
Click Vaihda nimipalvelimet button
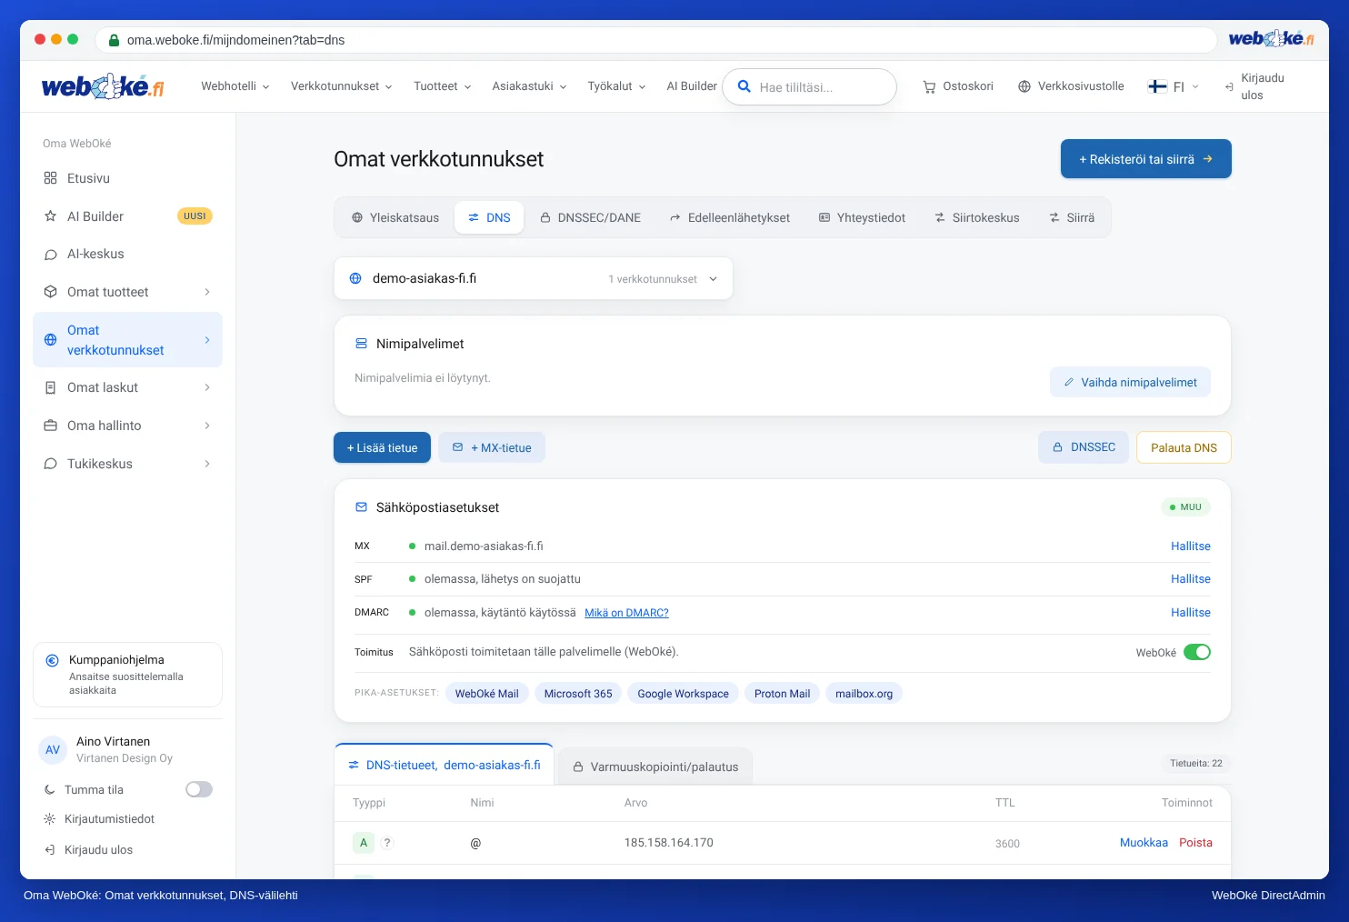pyautogui.click(x=1130, y=382)
